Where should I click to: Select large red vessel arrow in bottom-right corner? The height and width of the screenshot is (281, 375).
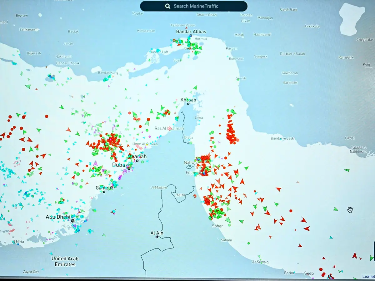(x=354, y=256)
